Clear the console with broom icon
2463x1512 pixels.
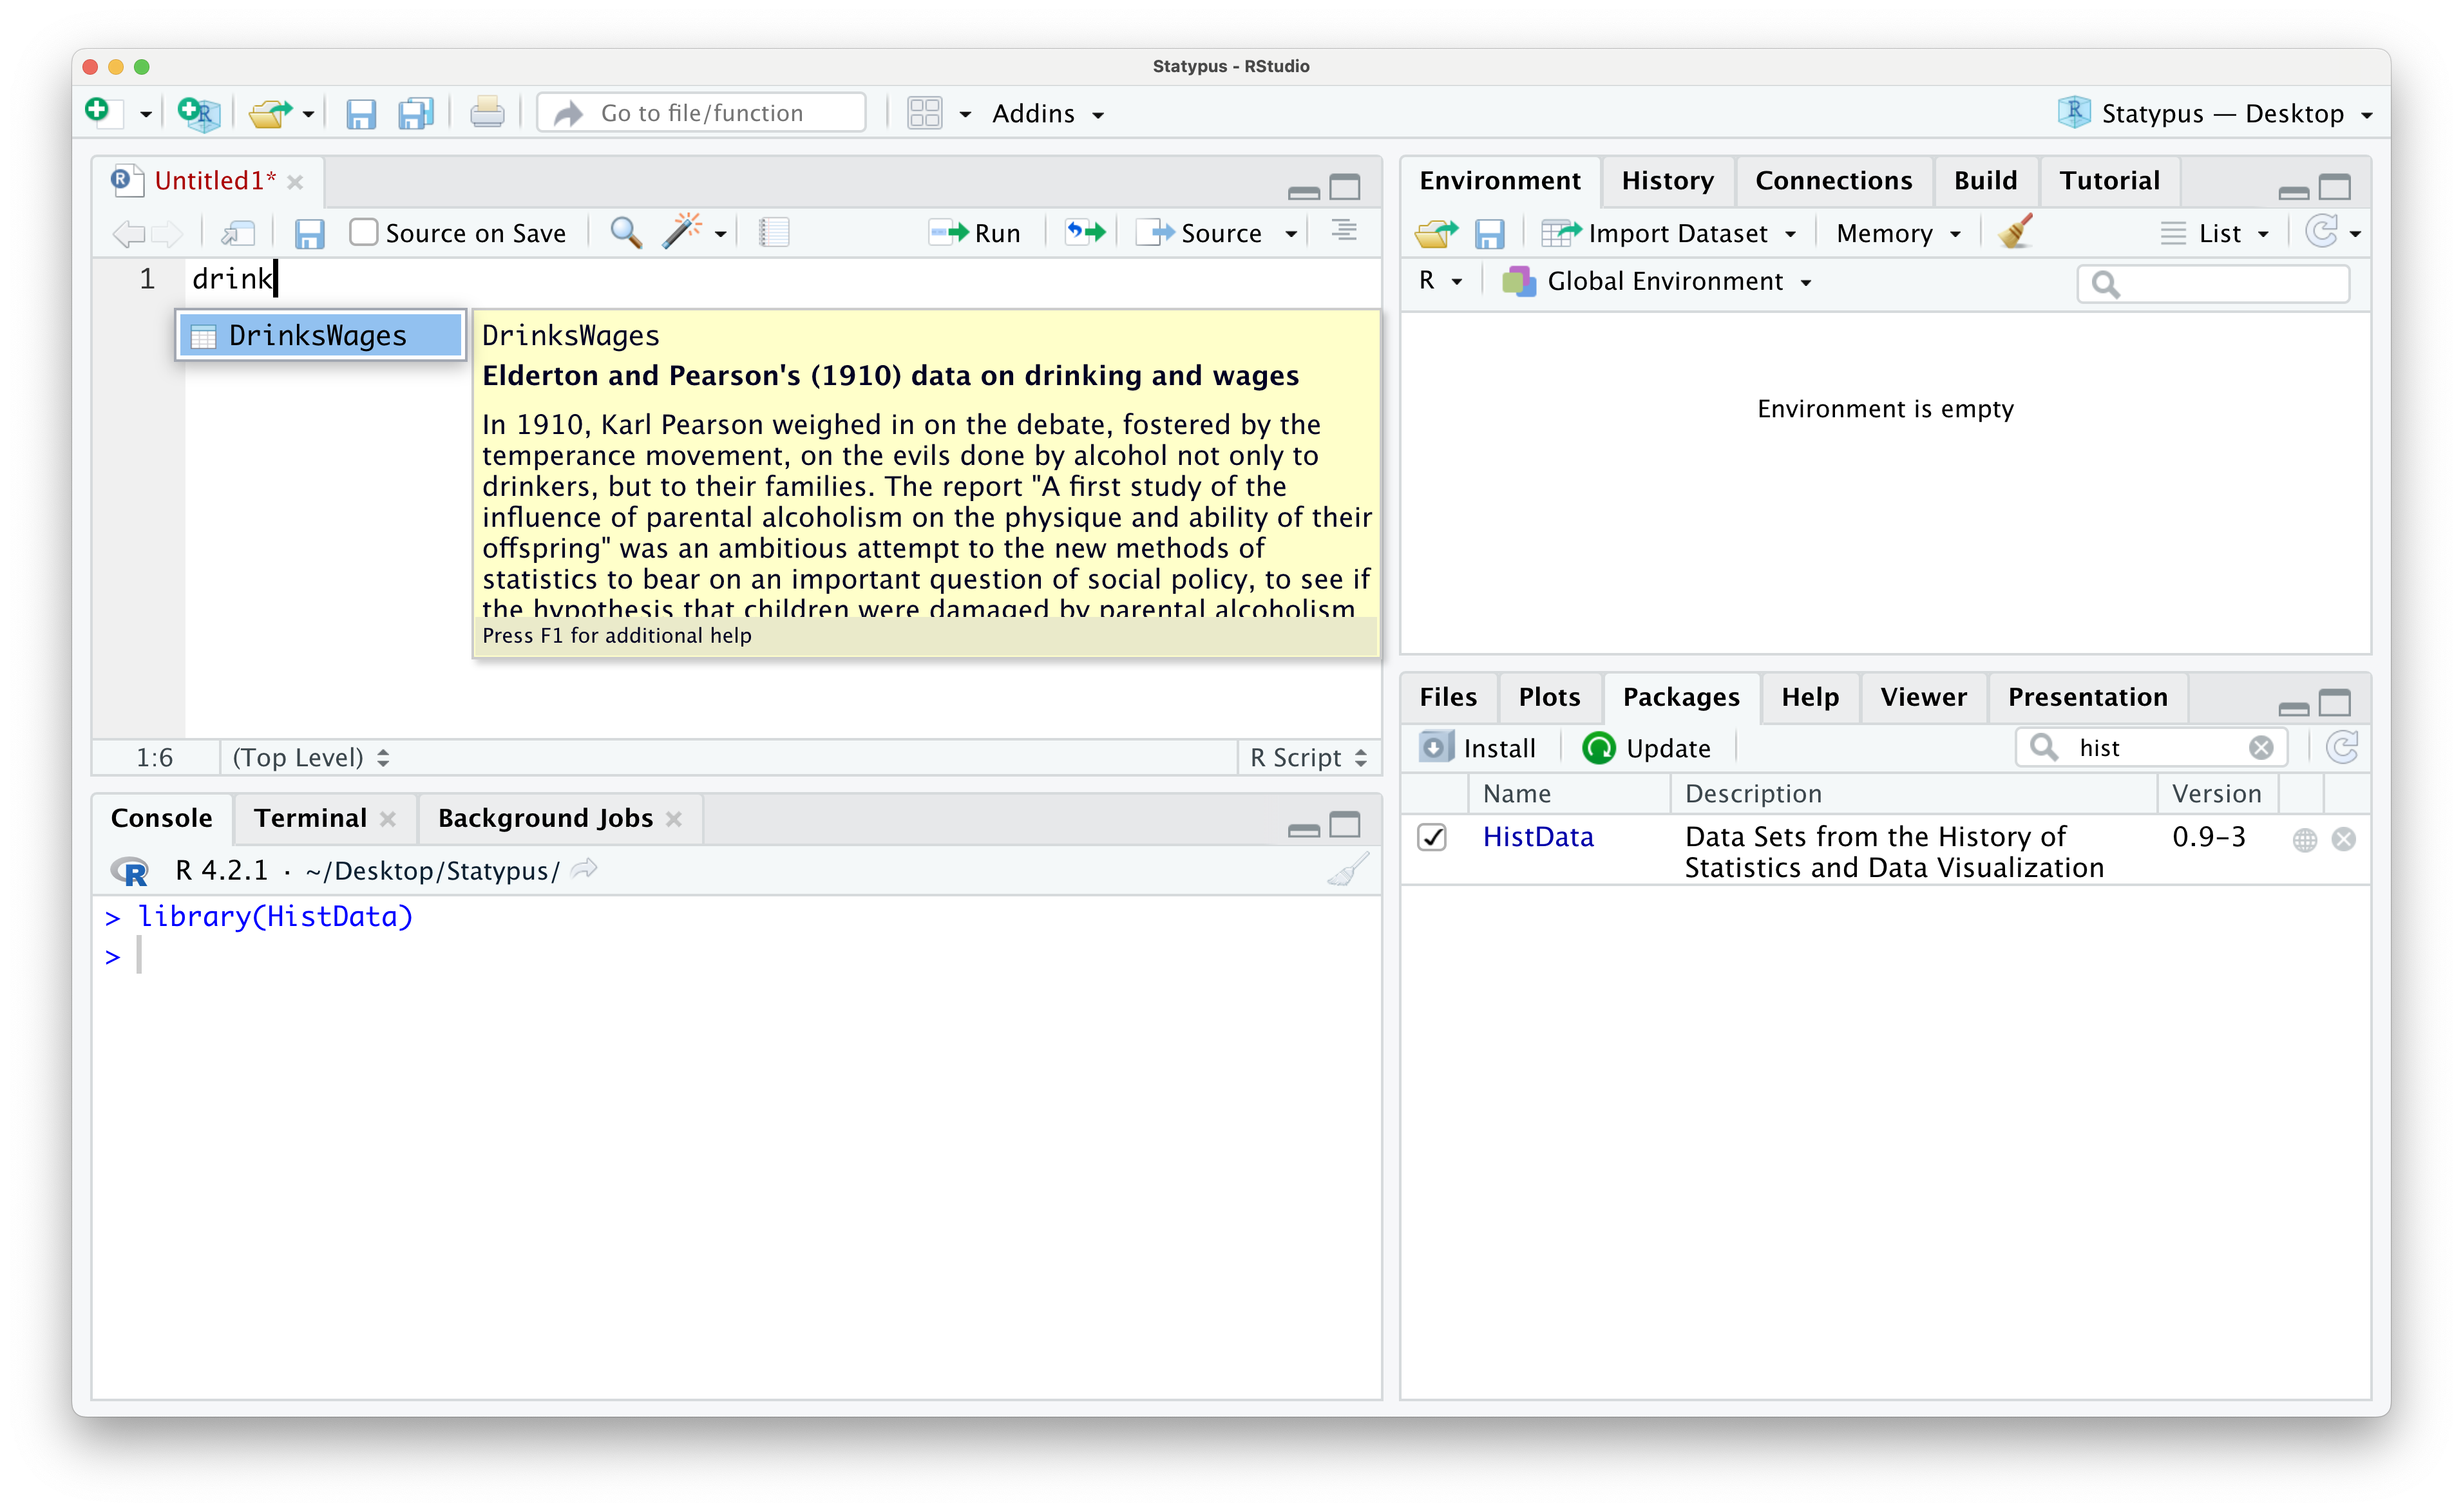1347,870
